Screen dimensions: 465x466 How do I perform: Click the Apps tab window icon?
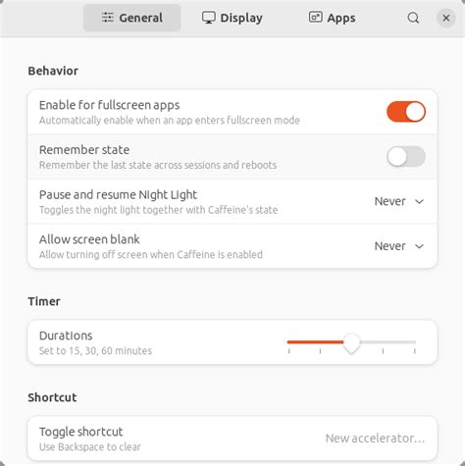(315, 17)
